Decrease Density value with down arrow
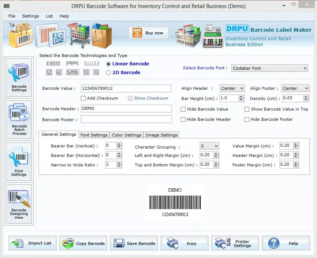The image size is (317, 258). coord(306,100)
